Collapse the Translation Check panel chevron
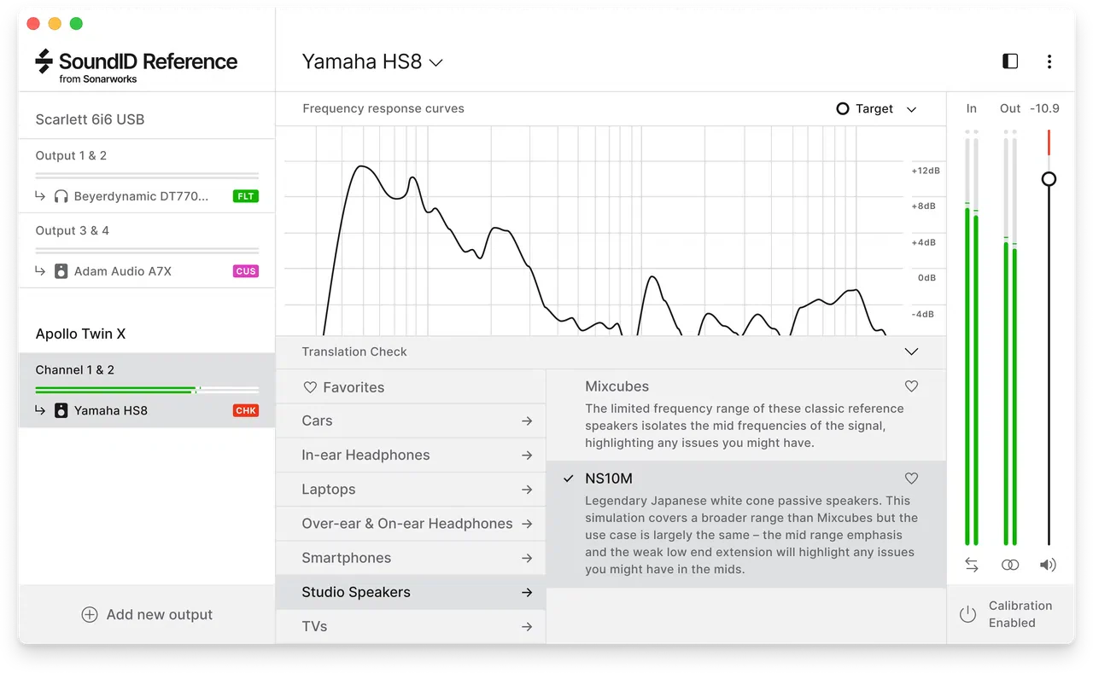Viewport: 1093px width, 673px height. tap(911, 351)
